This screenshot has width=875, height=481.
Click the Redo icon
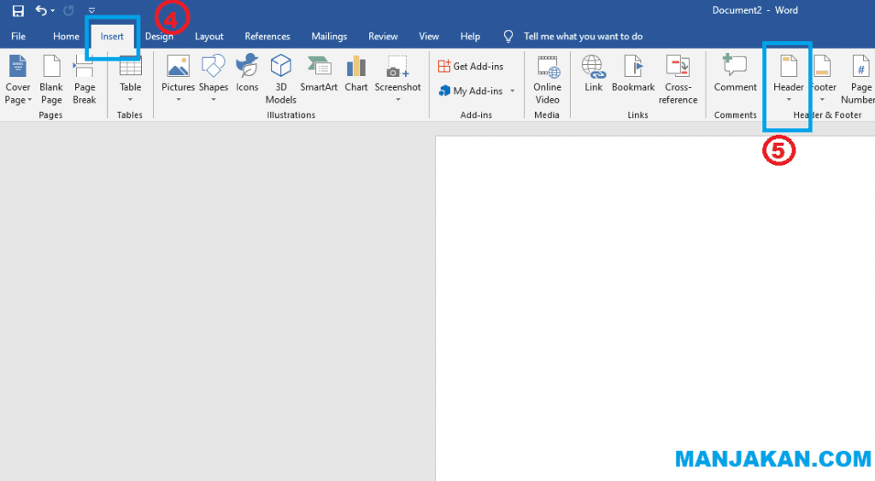(68, 10)
